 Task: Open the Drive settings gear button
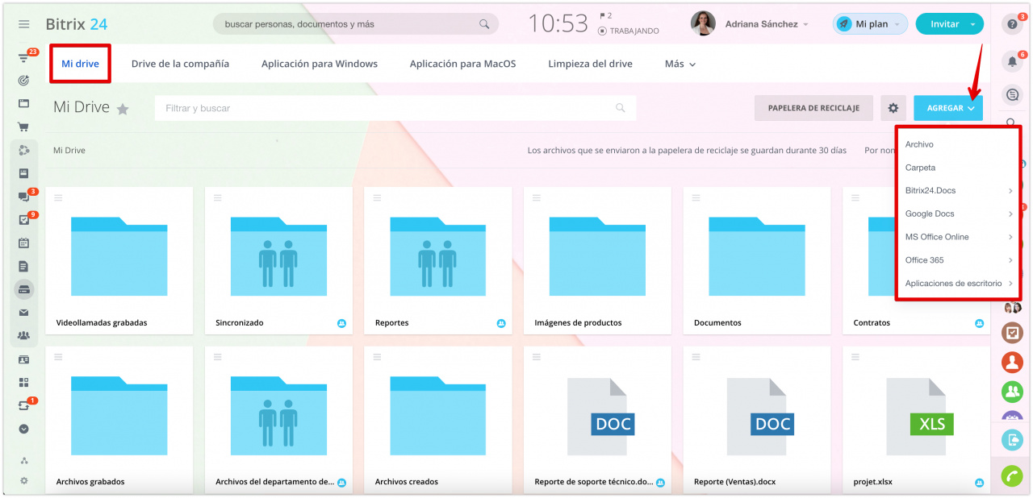tap(893, 108)
